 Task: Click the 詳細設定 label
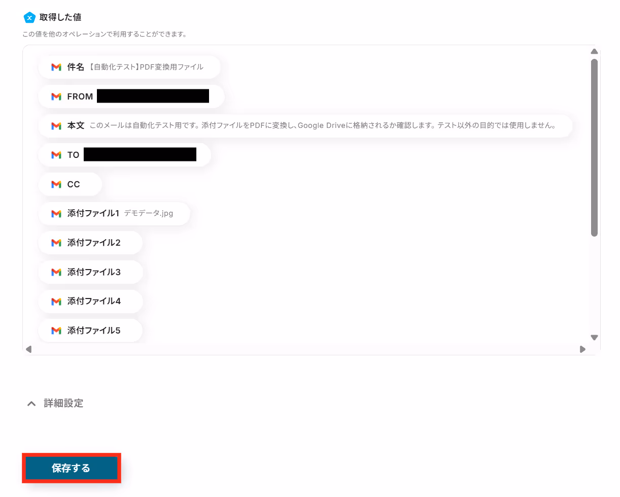(63, 404)
